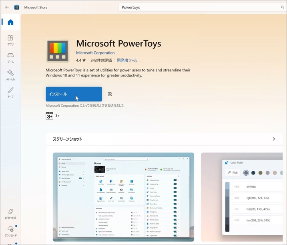Click the share icon beside install button
This screenshot has width=287, height=245.
(110, 94)
